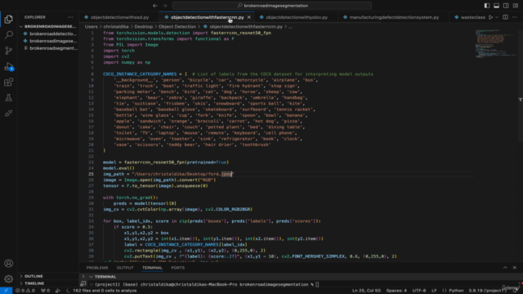523x294 pixels.
Task: Click 'Desktop' in breadcrumb path
Action: point(144,27)
